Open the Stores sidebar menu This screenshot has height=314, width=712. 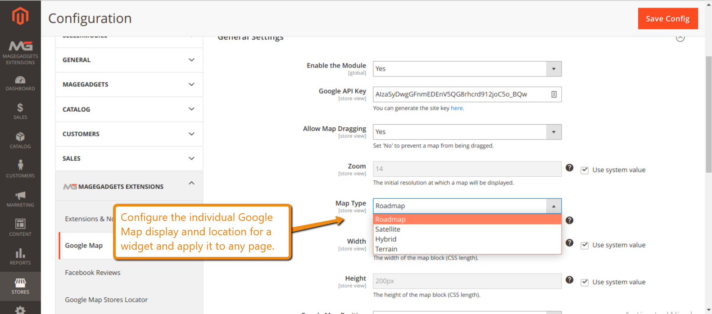click(x=20, y=286)
